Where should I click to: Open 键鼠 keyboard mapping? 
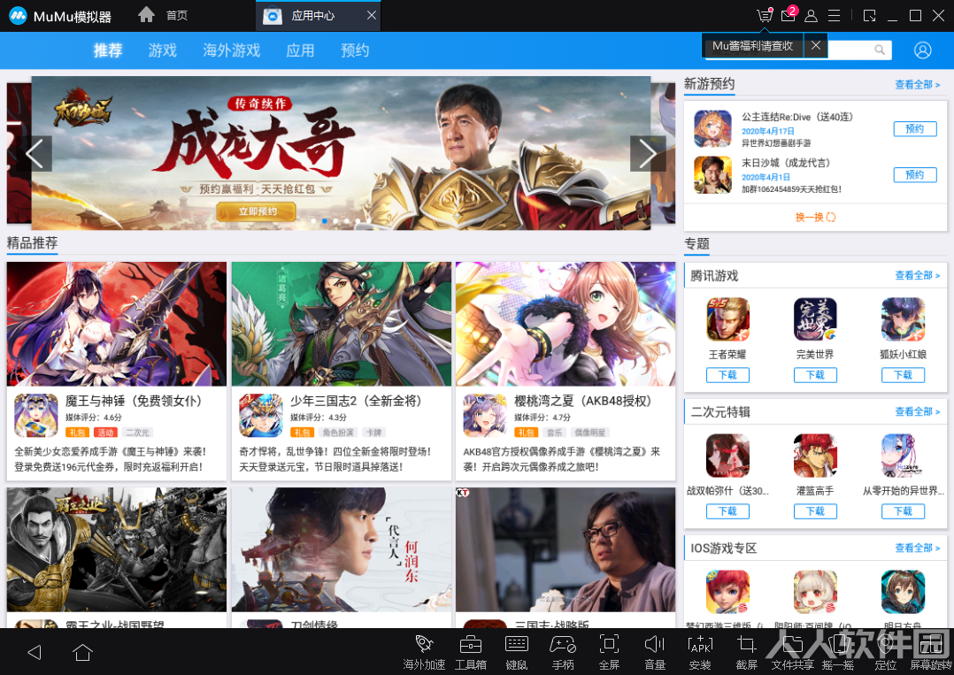pos(517,652)
